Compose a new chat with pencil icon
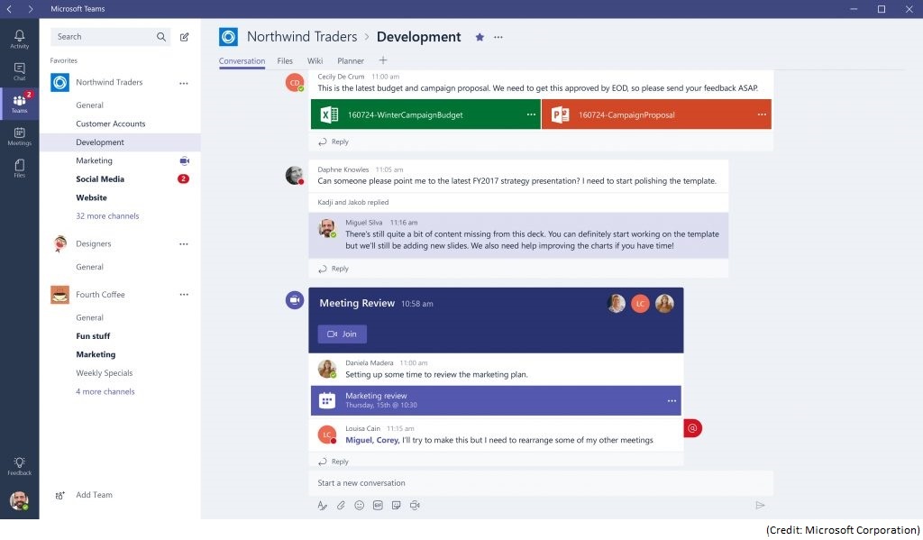Image resolution: width=923 pixels, height=540 pixels. pos(184,36)
